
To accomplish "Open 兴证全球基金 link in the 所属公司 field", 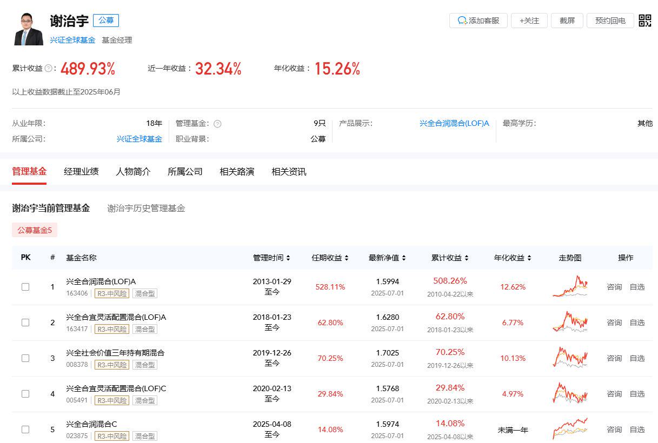I will pos(139,139).
